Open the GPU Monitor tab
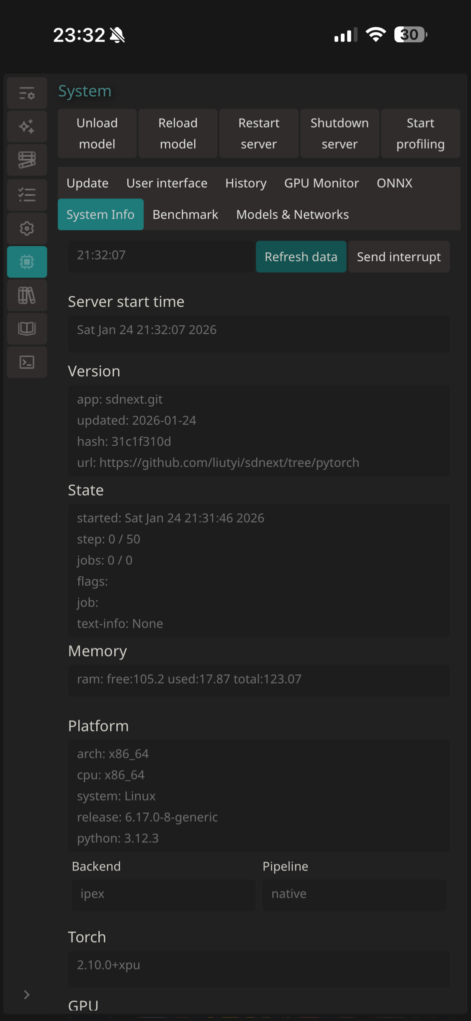 tap(321, 183)
